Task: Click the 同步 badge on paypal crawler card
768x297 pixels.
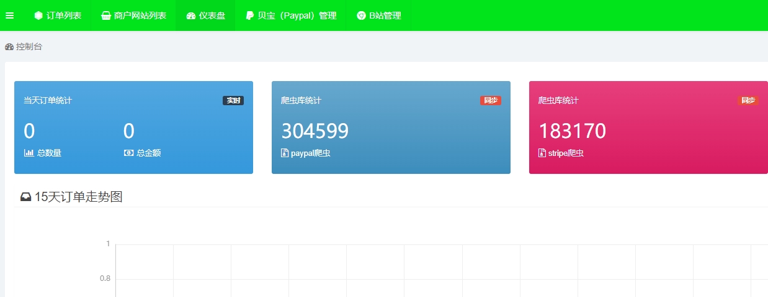Action: pos(491,100)
